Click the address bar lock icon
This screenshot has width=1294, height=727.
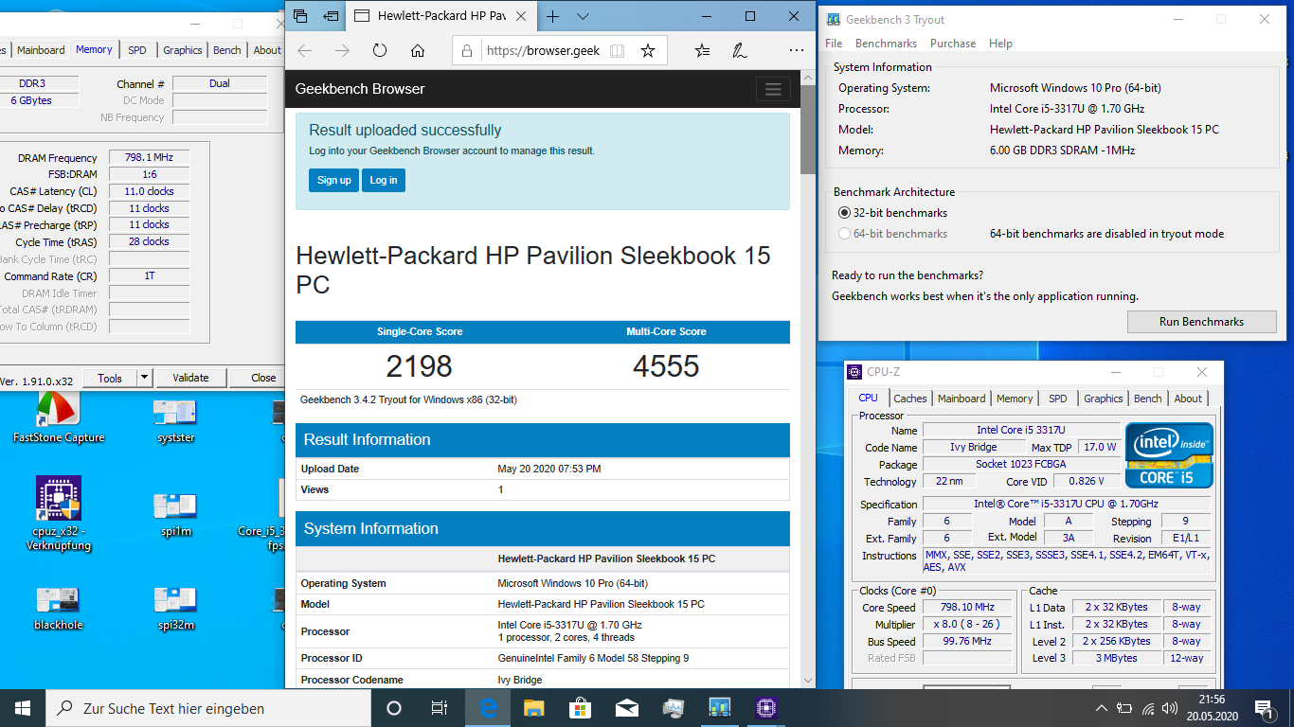[468, 51]
